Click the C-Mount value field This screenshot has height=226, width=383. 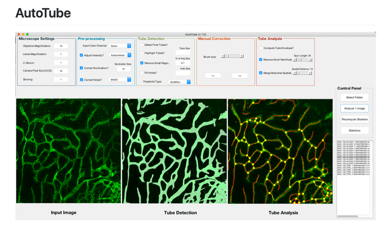coord(61,63)
